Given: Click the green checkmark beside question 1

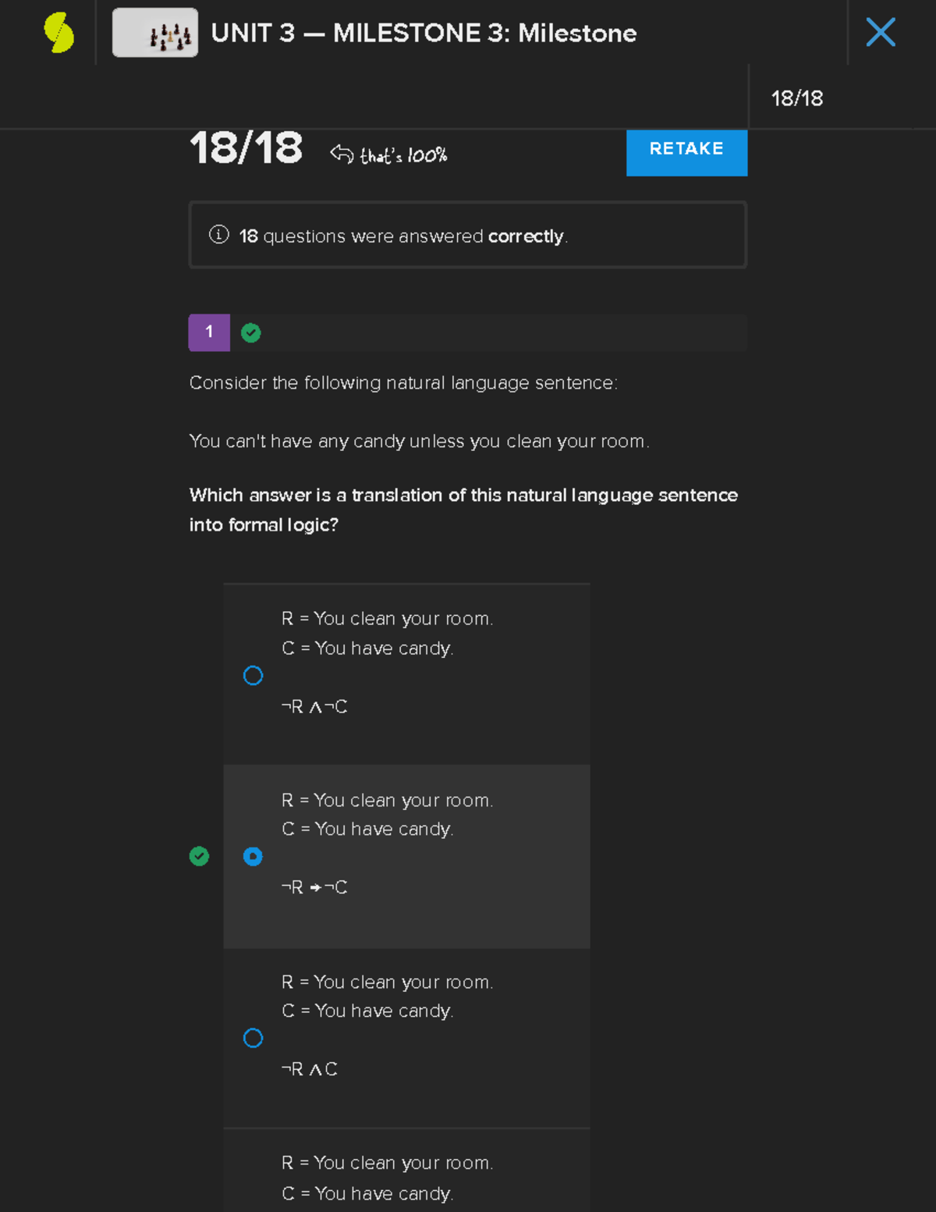Looking at the screenshot, I should (x=251, y=333).
